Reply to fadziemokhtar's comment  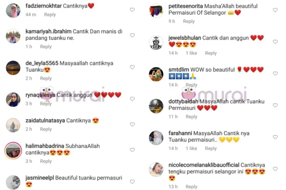(x=50, y=15)
